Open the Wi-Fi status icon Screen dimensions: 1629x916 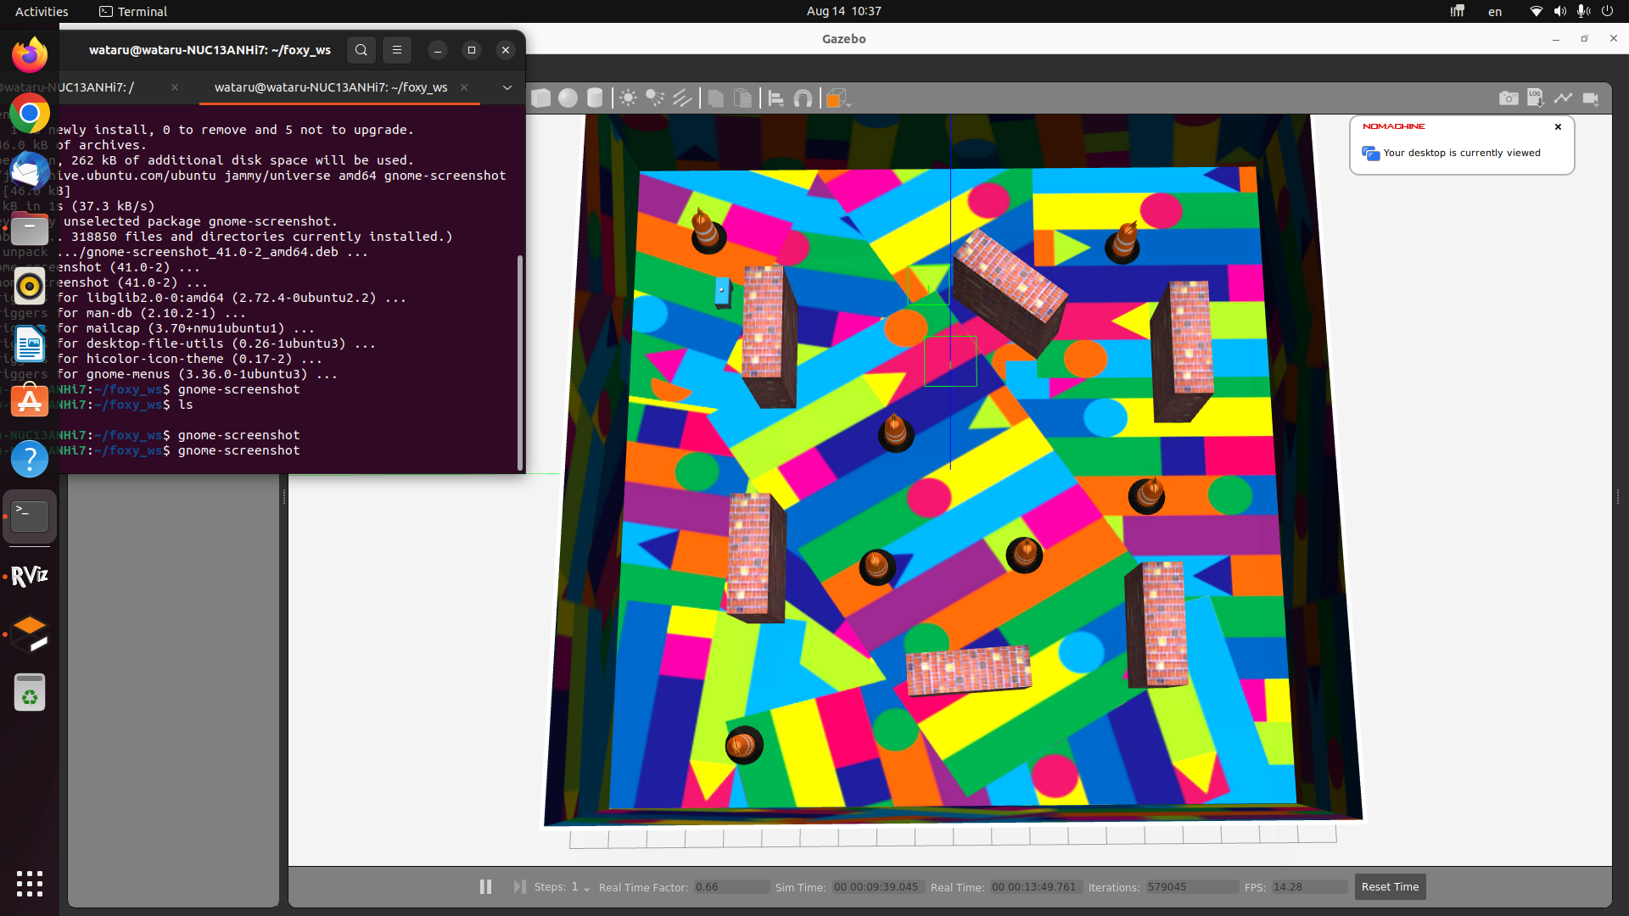click(1536, 11)
